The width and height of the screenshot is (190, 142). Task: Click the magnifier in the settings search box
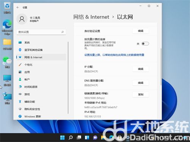pyautogui.click(x=62, y=32)
